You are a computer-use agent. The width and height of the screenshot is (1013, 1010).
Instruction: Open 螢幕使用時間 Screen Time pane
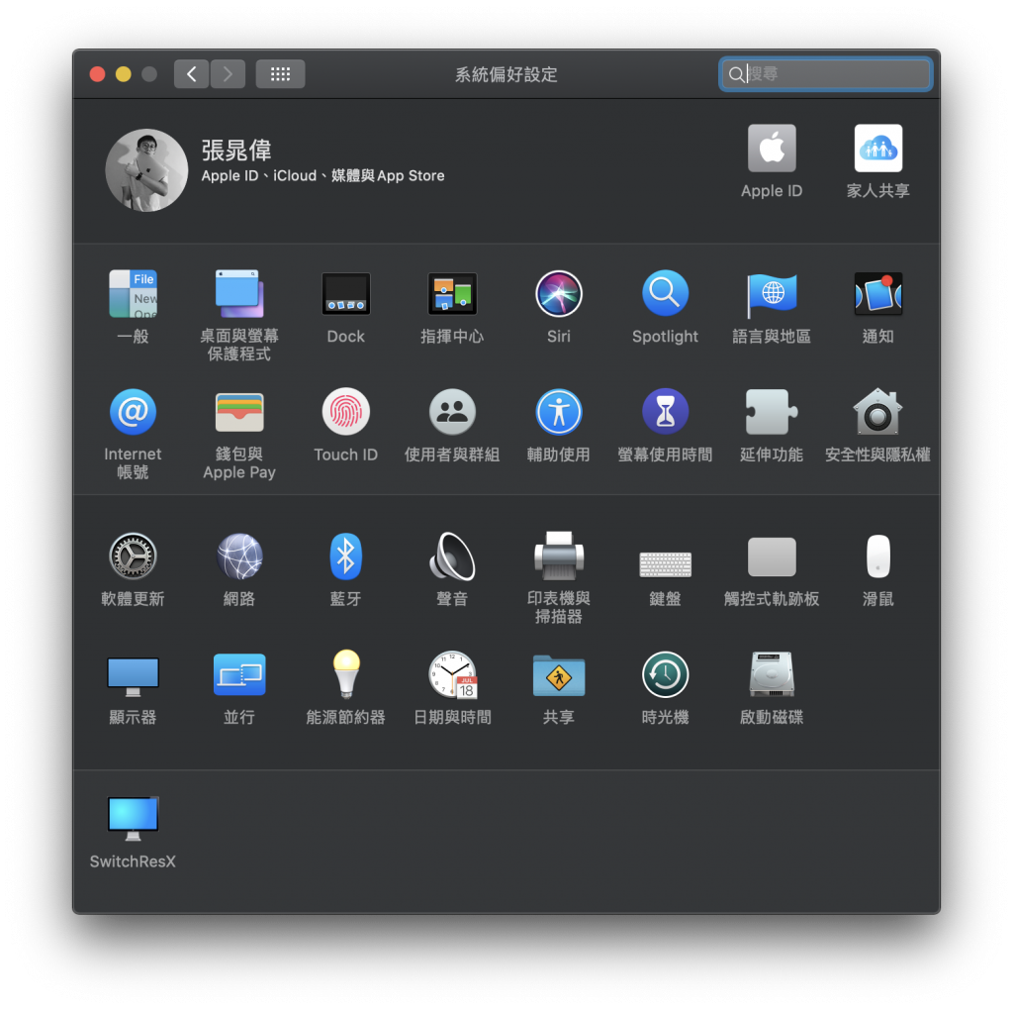pos(665,412)
